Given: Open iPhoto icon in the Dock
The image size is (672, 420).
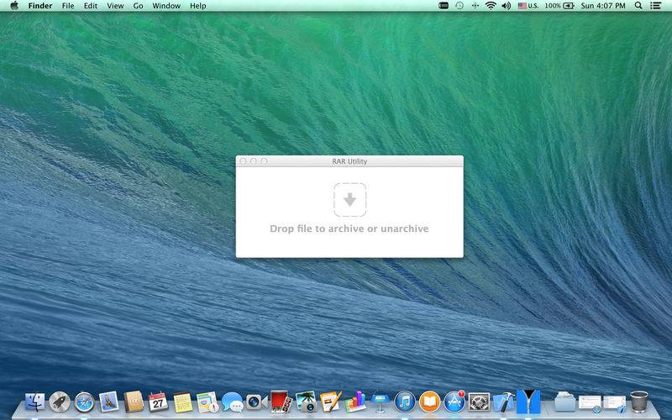Looking at the screenshot, I should [306, 402].
